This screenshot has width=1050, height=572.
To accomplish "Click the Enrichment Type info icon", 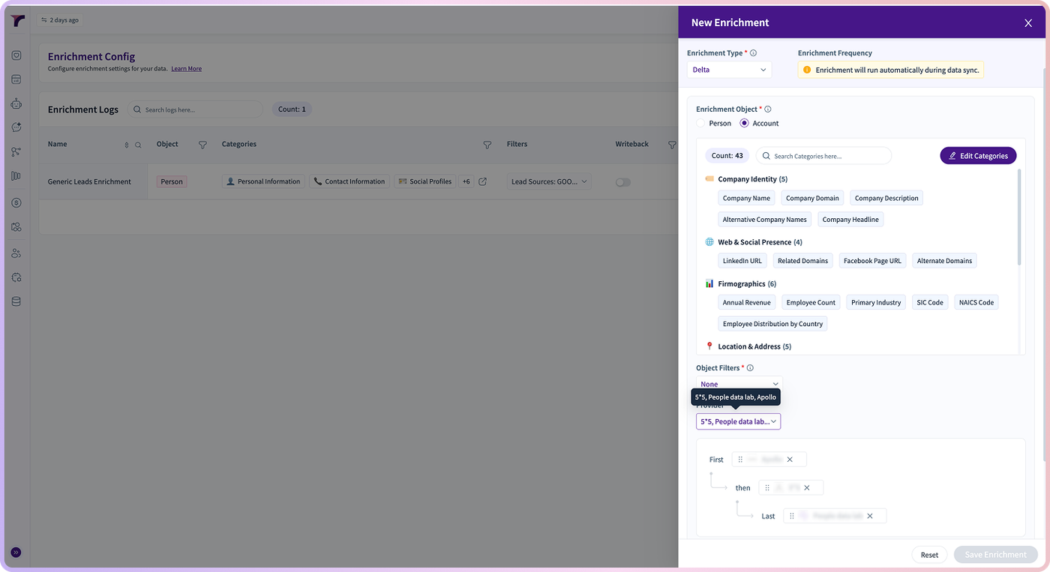I will 753,53.
